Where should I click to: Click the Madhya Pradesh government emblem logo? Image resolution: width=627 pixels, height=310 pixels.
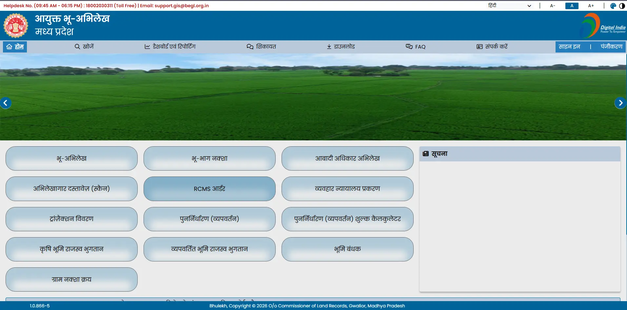(15, 26)
